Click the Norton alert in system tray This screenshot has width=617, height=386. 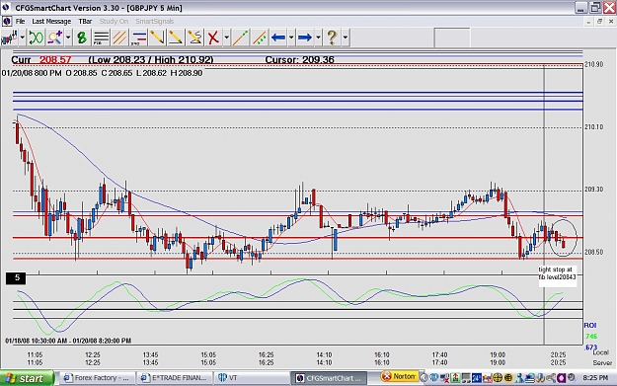coord(400,376)
